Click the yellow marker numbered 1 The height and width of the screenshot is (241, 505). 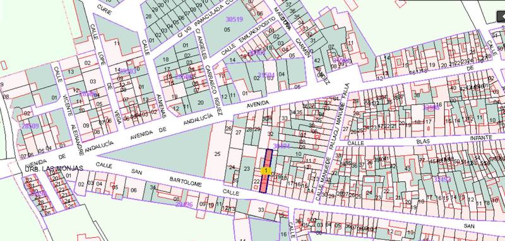pos(266,171)
